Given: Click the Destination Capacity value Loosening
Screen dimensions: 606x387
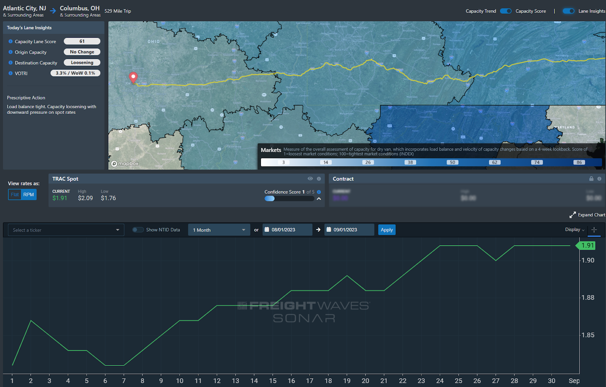Looking at the screenshot, I should (x=82, y=62).
